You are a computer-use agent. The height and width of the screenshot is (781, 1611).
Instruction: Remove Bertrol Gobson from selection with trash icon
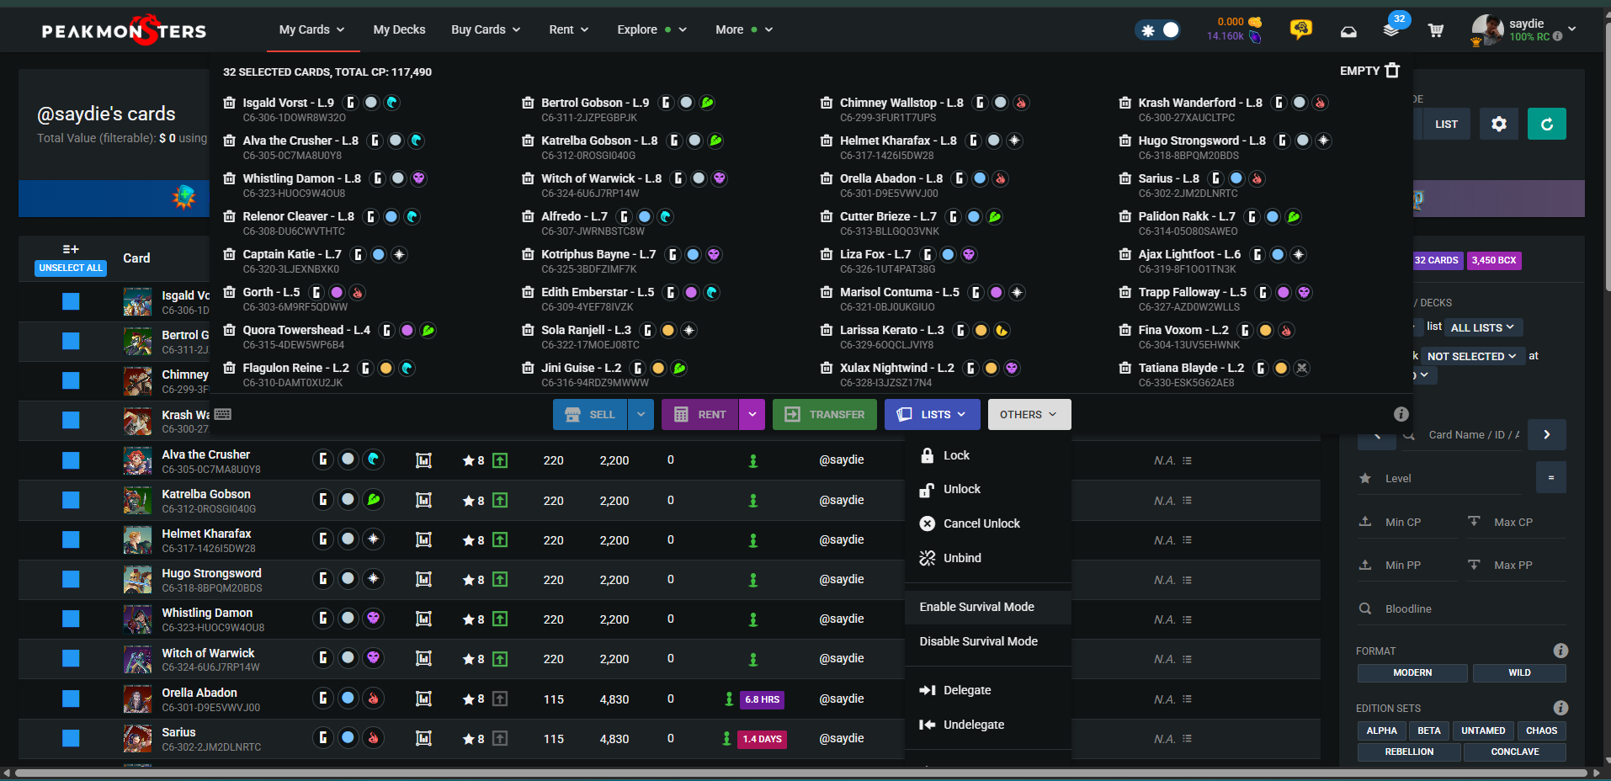(x=528, y=103)
